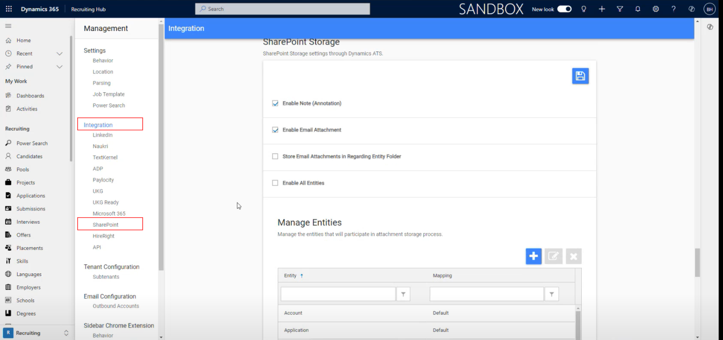The width and height of the screenshot is (723, 340).
Task: Expand the Pinned chevron
Action: click(x=59, y=67)
